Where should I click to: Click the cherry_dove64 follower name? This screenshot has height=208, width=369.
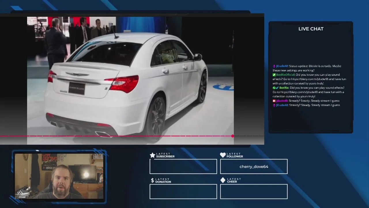point(254,167)
